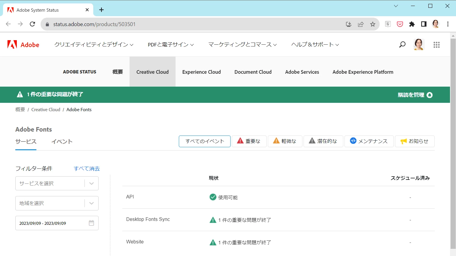Filter by 重要な events

click(249, 141)
